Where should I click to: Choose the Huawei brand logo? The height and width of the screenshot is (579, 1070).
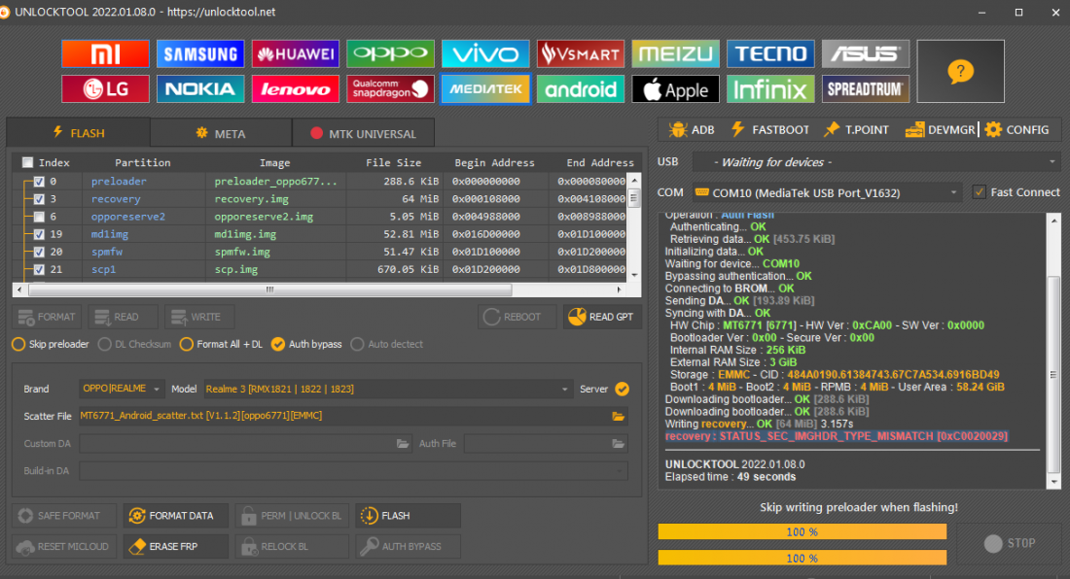pyautogui.click(x=296, y=53)
